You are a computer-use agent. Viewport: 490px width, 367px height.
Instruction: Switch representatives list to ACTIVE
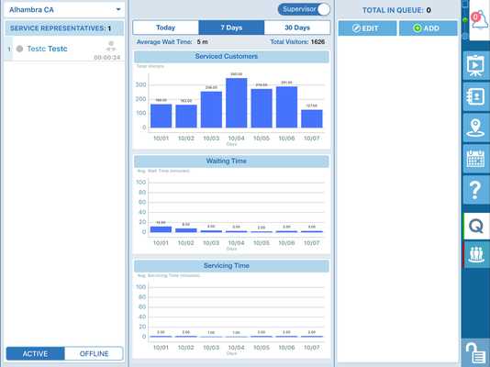35,353
